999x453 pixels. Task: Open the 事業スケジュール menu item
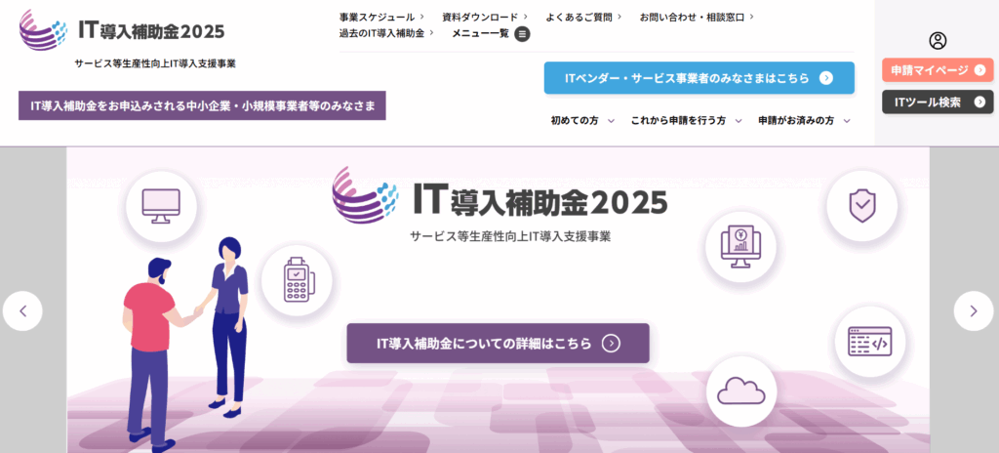[381, 17]
